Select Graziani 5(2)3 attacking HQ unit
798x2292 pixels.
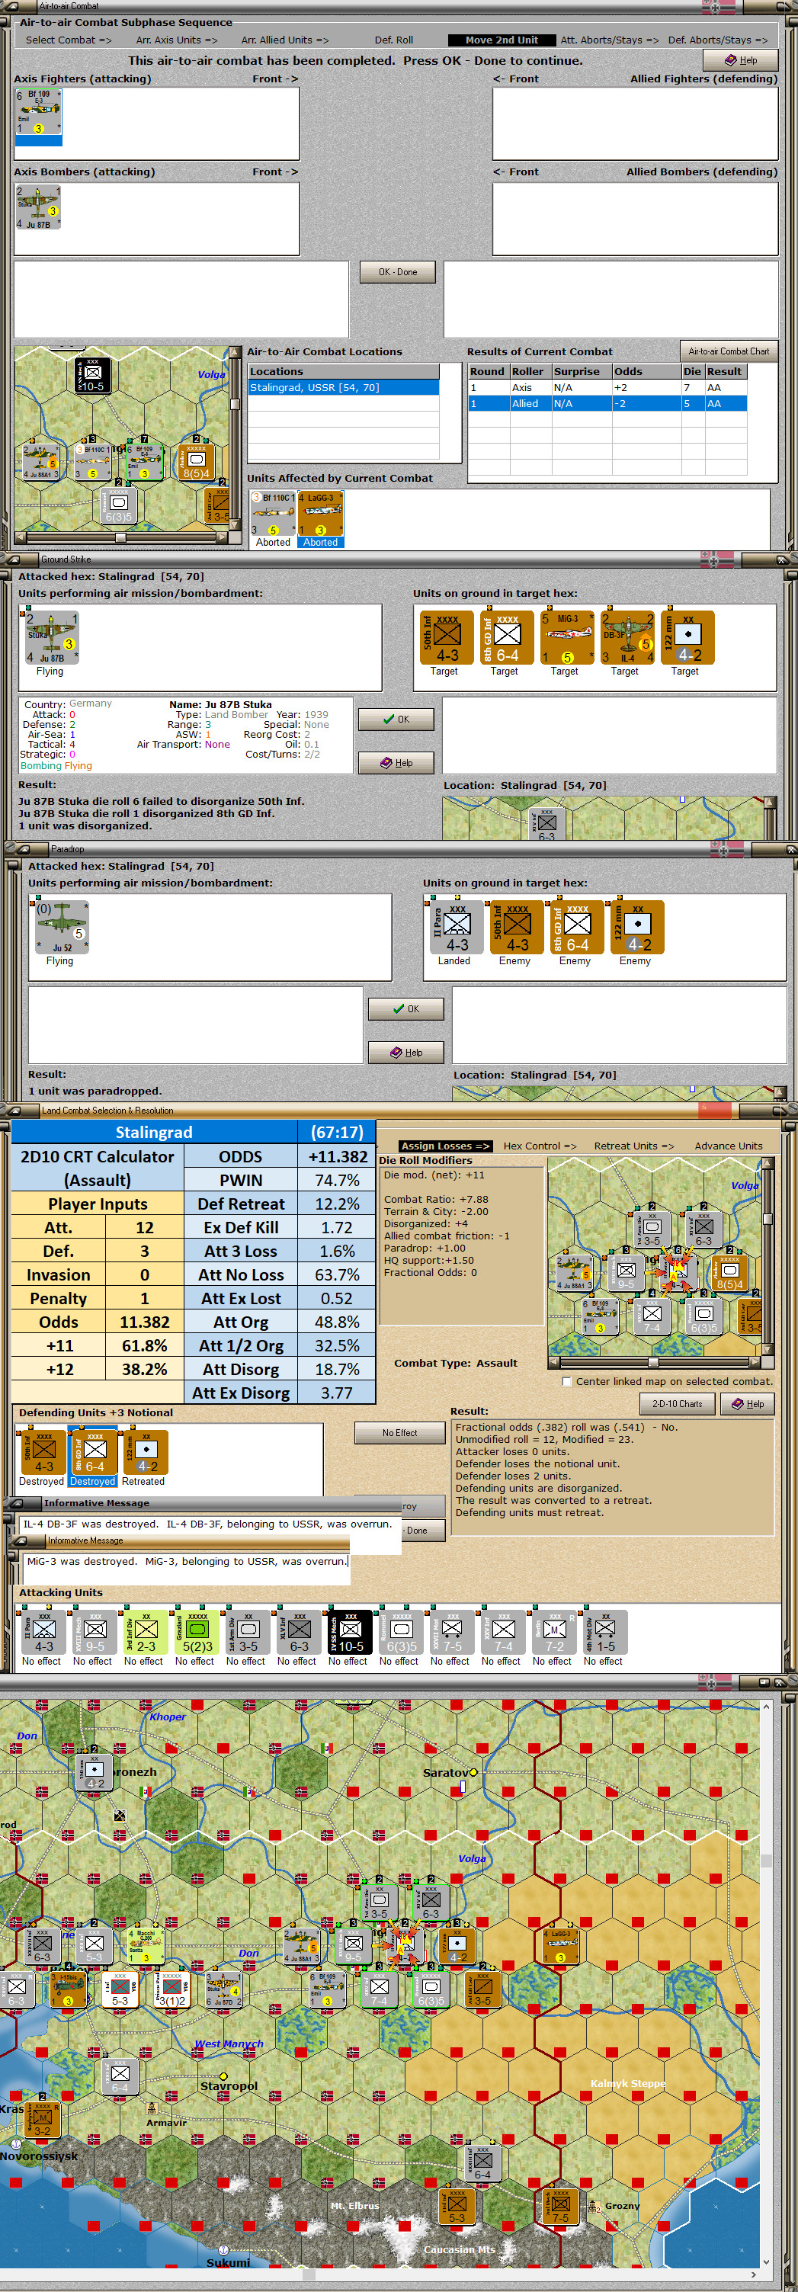point(196,1633)
